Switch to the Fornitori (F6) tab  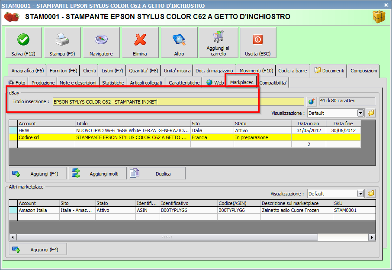point(63,71)
